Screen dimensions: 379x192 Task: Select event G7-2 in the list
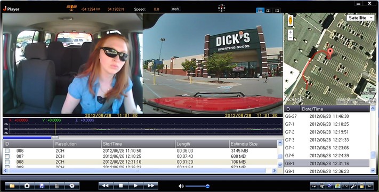(x=327, y=132)
